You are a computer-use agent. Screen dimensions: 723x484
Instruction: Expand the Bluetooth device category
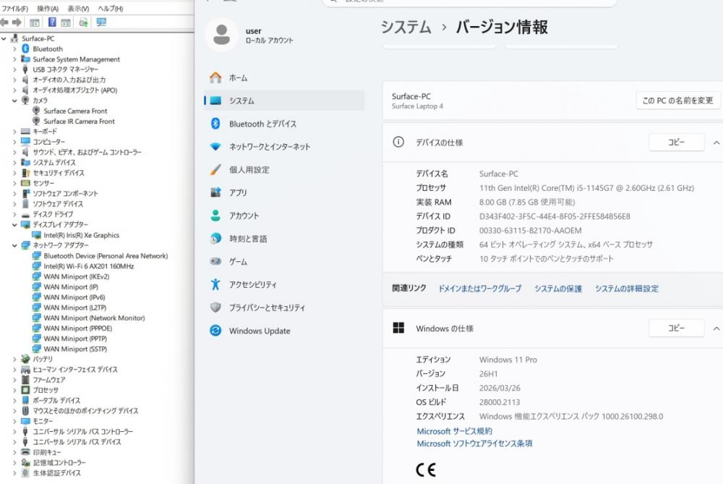tap(14, 48)
